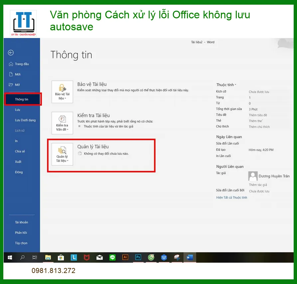Open the Windows Start menu

tap(10, 257)
